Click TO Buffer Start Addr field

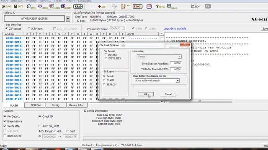[x=175, y=70]
